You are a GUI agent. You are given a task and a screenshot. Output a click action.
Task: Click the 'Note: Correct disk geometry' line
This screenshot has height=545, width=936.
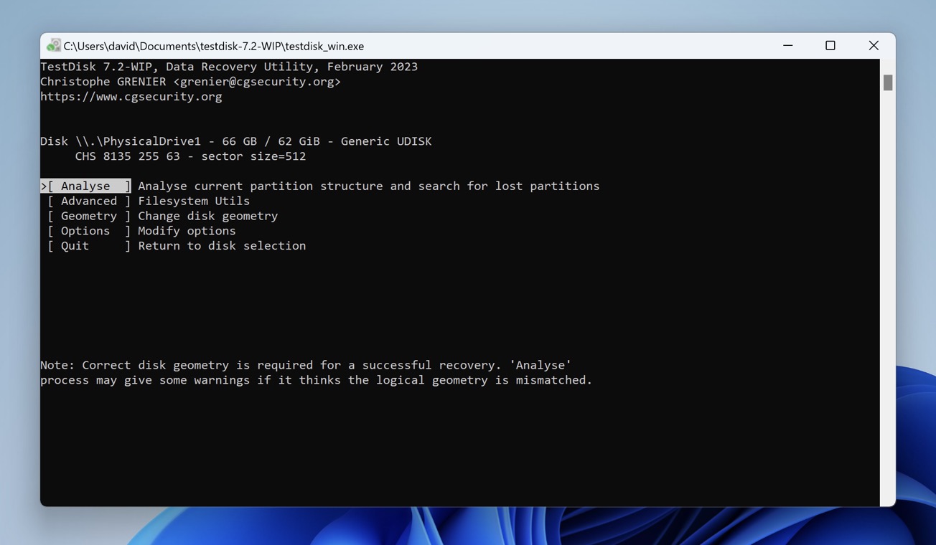click(x=306, y=365)
